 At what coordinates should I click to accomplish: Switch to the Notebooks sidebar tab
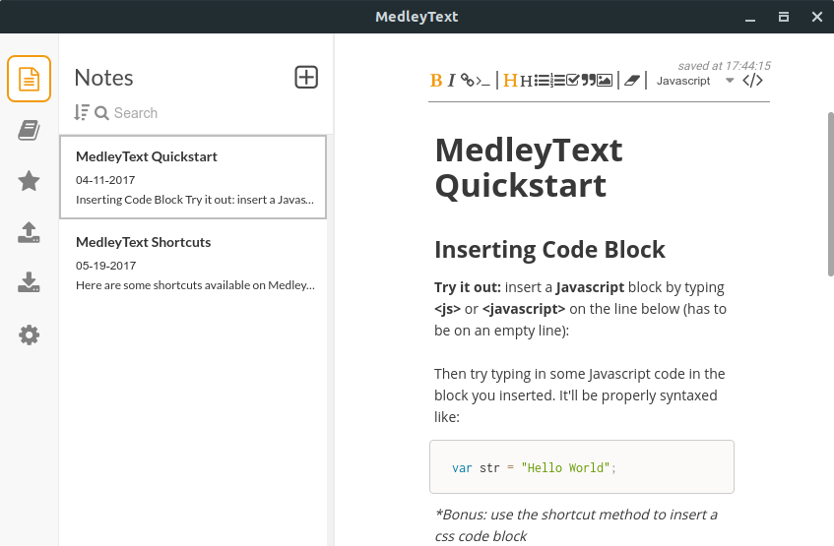[29, 130]
